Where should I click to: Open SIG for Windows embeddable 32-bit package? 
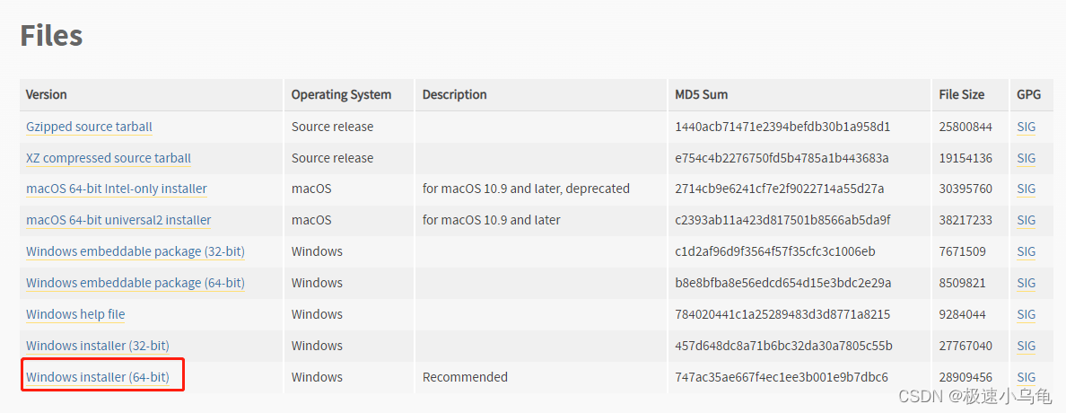[1026, 251]
